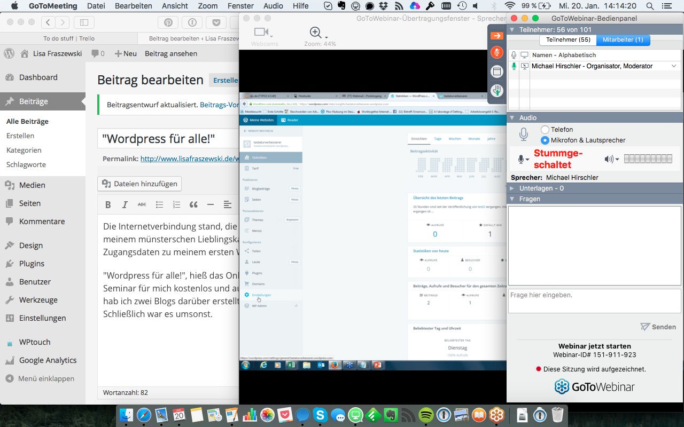Click the Italic formatting icon in the WordPress editor
The image size is (684, 427).
point(125,204)
